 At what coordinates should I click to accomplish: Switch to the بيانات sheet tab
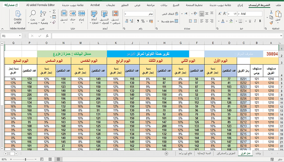pos(258,153)
